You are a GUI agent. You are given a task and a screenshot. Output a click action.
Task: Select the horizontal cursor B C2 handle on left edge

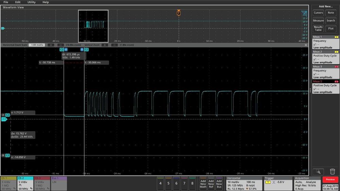tap(6, 156)
